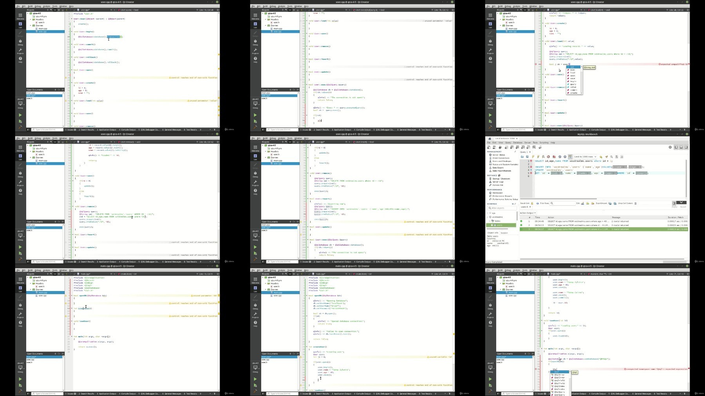
Task: Open a SQL script file in the Query 1 toolbar
Action: coord(522,157)
